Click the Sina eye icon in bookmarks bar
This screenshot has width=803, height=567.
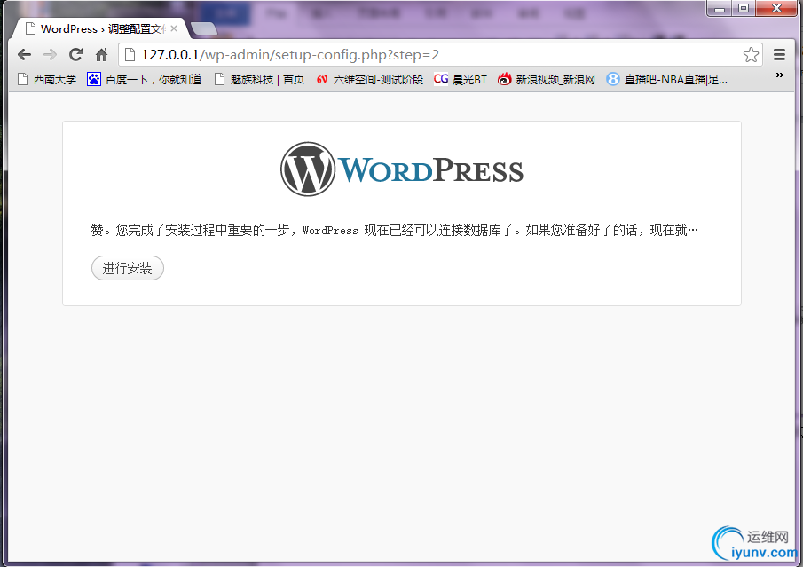click(x=505, y=79)
